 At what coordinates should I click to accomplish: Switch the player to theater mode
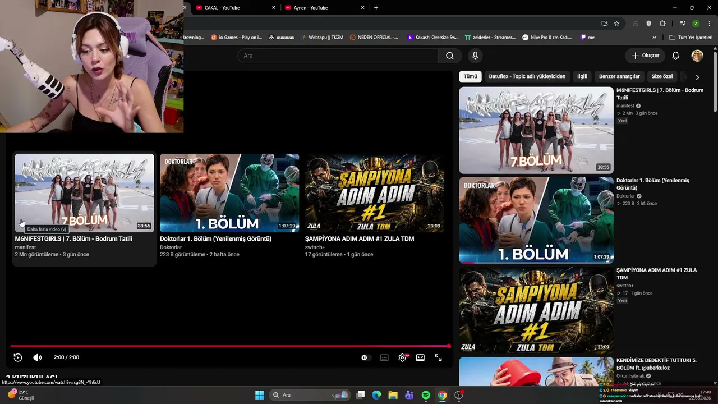[x=420, y=357]
